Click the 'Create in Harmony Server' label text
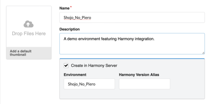209x104 pixels. [94, 66]
